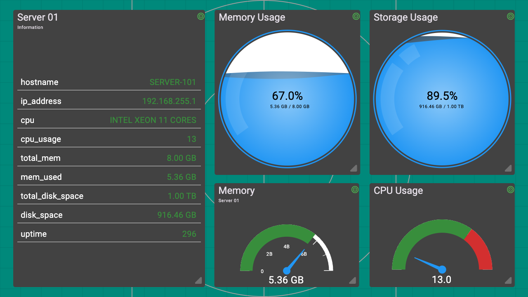The width and height of the screenshot is (528, 297).
Task: Click the resize handle of Storage Usage widget
Action: pos(508,168)
